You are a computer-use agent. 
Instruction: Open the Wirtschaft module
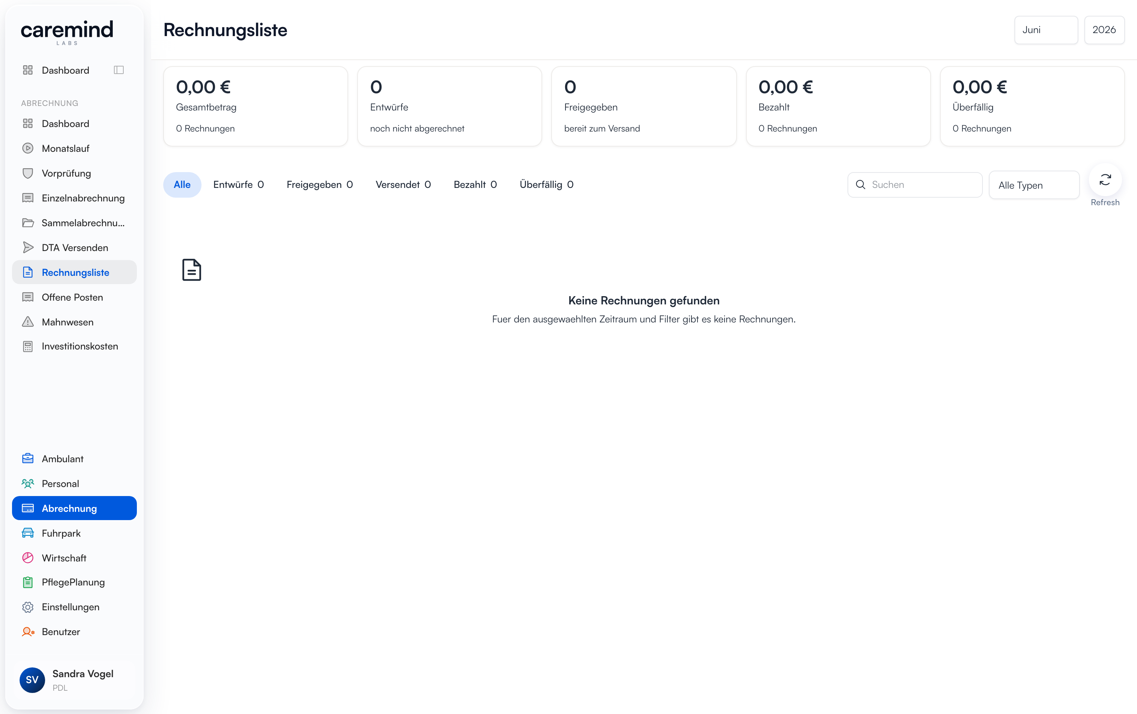74,558
